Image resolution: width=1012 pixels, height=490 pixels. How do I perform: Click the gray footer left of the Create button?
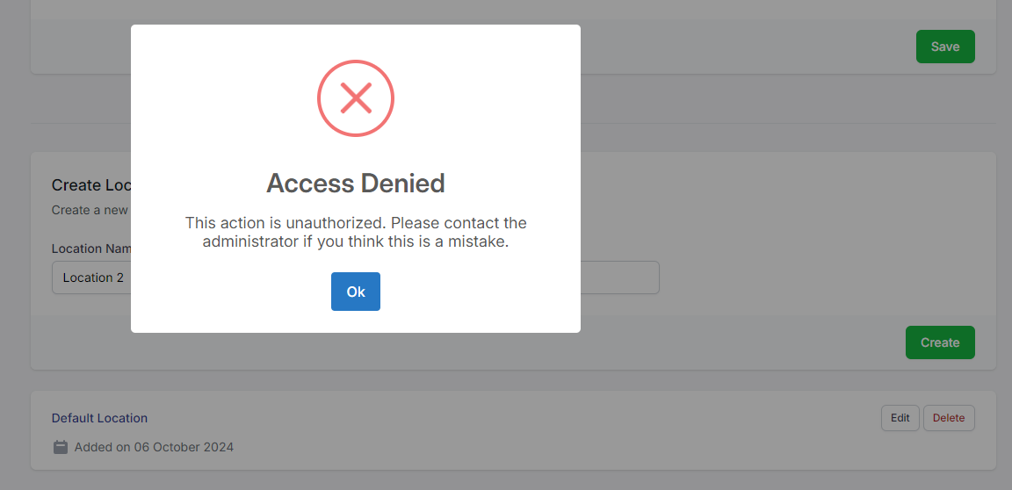747,342
